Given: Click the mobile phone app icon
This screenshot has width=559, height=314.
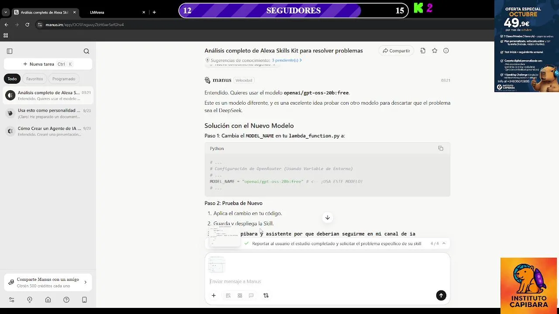Looking at the screenshot, I should click(x=85, y=300).
